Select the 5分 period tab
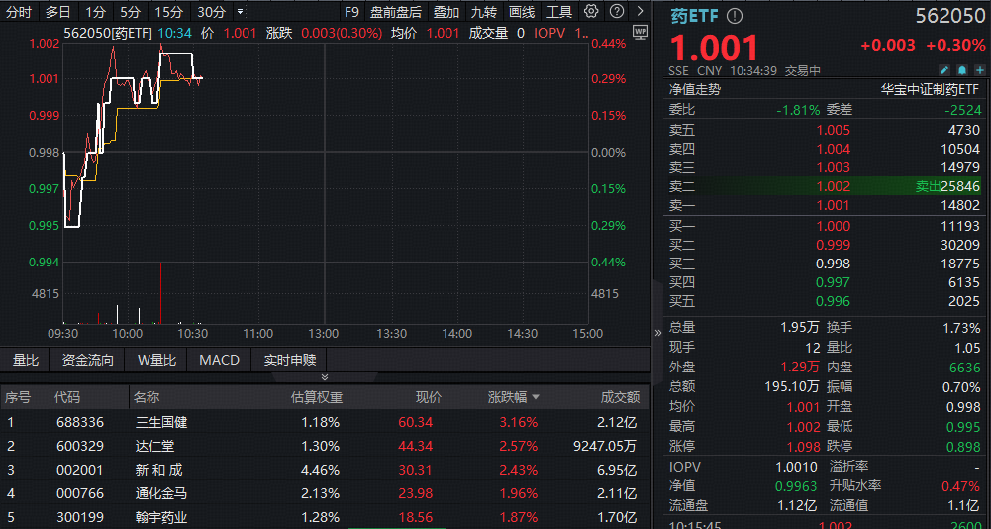Screen dimensions: 991x529 [131, 11]
